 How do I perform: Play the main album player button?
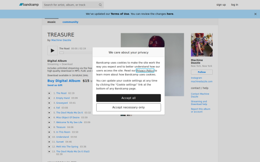pyautogui.click(x=52, y=51)
